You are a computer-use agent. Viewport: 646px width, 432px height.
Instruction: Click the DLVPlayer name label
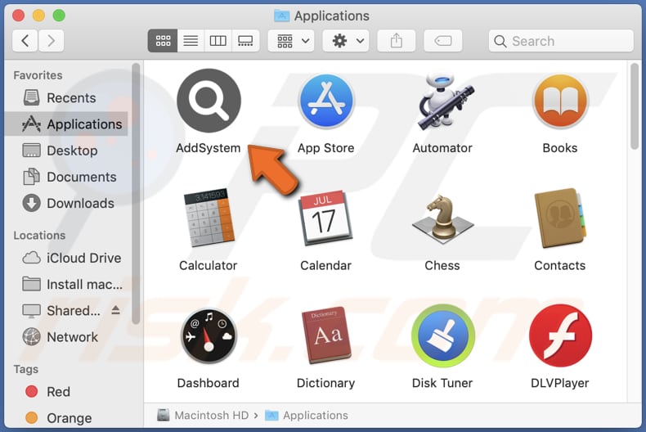click(x=560, y=383)
